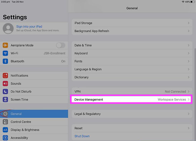Tap the battery indicator in status bar

click(192, 2)
